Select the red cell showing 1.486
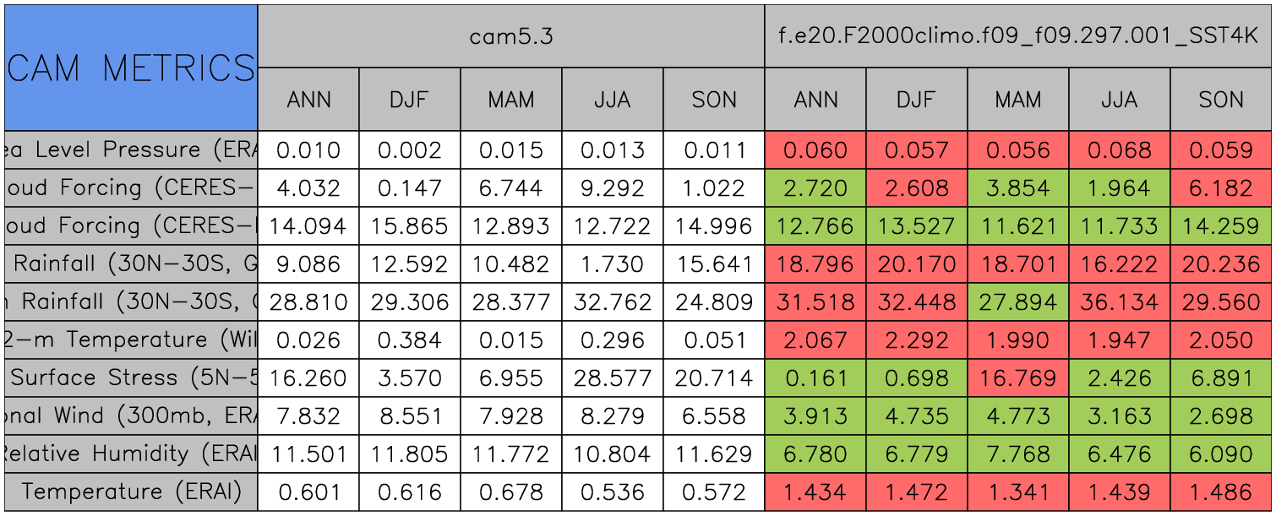The image size is (1276, 516). 1221,492
